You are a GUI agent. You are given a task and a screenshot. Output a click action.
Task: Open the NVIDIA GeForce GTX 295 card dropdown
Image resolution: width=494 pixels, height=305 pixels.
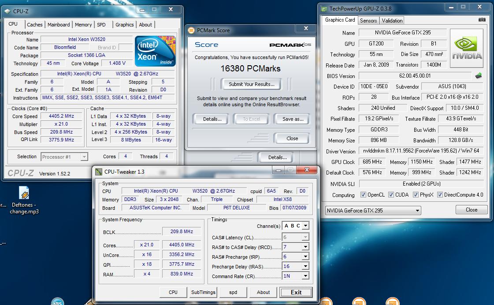pyautogui.click(x=373, y=211)
